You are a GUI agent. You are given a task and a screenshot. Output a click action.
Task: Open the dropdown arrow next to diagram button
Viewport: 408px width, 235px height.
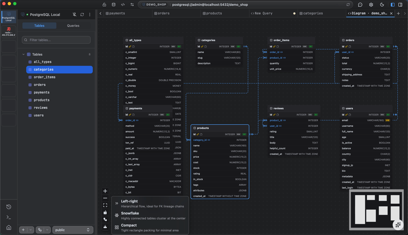(x=47, y=230)
